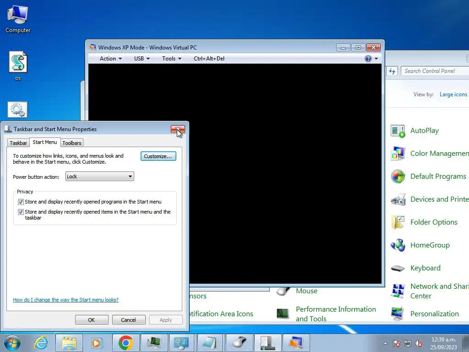This screenshot has width=469, height=352.
Task: Launch Google Chrome from the taskbar
Action: click(125, 343)
